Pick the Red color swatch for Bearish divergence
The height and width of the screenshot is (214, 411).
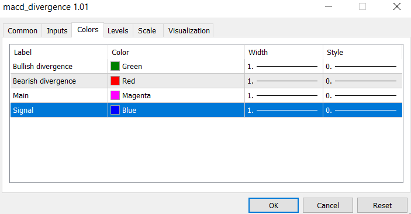pyautogui.click(x=115, y=81)
